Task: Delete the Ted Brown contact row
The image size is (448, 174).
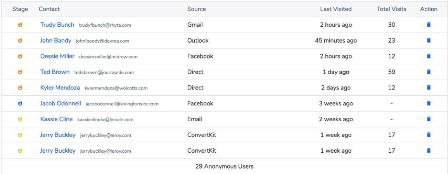Action: (429, 72)
